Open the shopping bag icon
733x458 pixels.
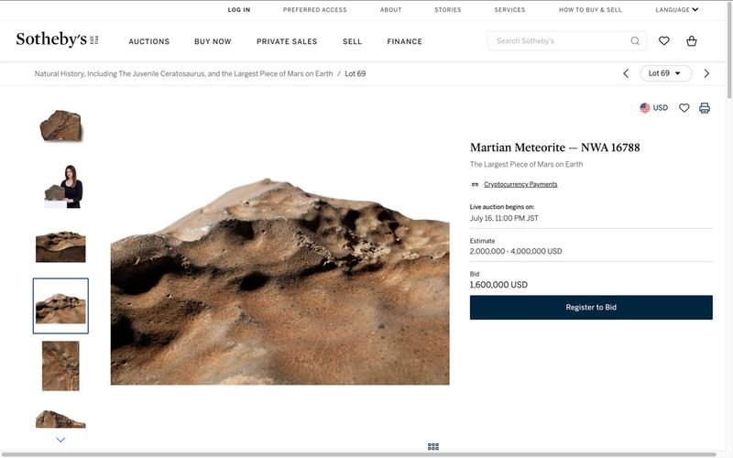(x=692, y=41)
